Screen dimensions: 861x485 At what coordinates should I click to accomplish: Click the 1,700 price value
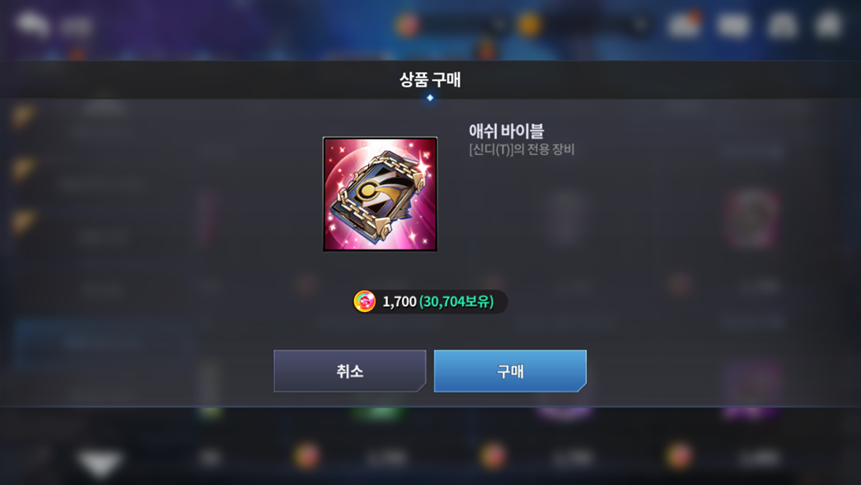[x=399, y=302]
